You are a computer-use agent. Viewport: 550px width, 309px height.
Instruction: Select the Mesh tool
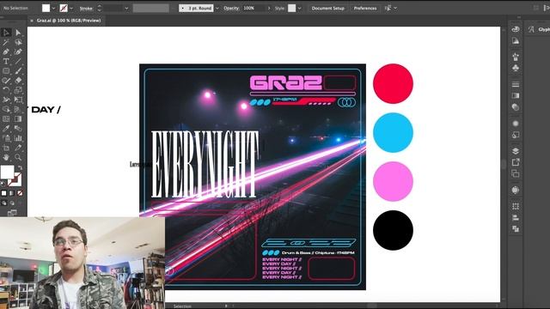tap(6, 118)
